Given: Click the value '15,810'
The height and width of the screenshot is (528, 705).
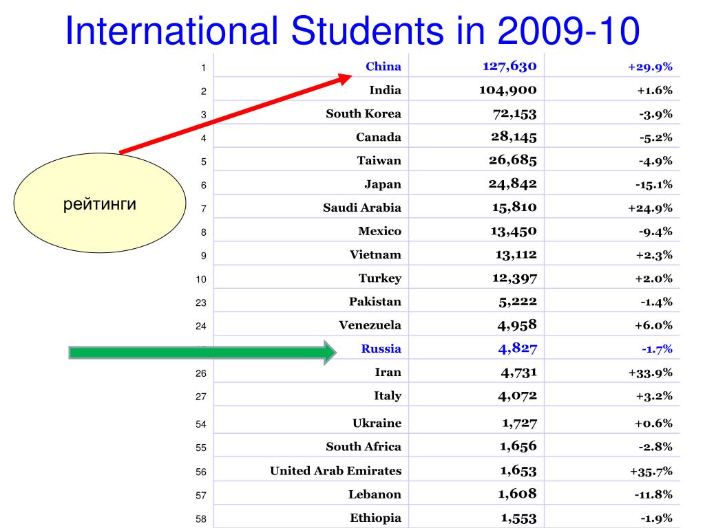Looking at the screenshot, I should tap(514, 208).
